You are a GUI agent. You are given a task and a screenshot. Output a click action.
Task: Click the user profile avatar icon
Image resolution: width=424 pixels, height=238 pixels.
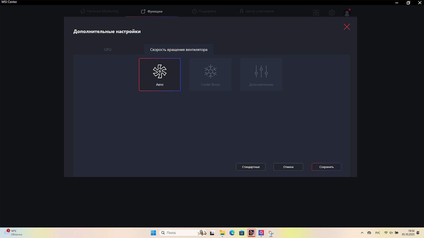tap(347, 13)
